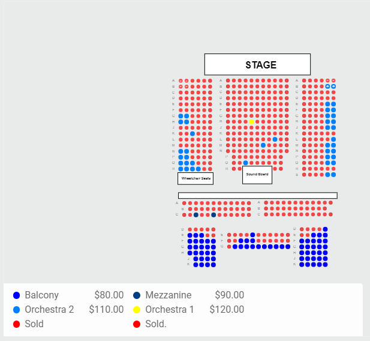Select the second dark Mezzanine seat in row C
The image size is (370, 341).
click(x=213, y=215)
